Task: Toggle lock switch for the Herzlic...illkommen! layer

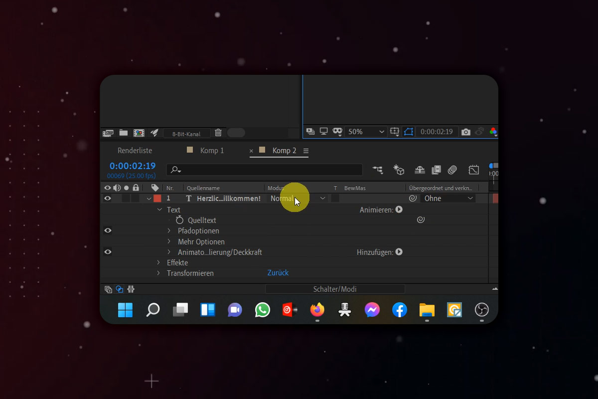Action: 136,199
